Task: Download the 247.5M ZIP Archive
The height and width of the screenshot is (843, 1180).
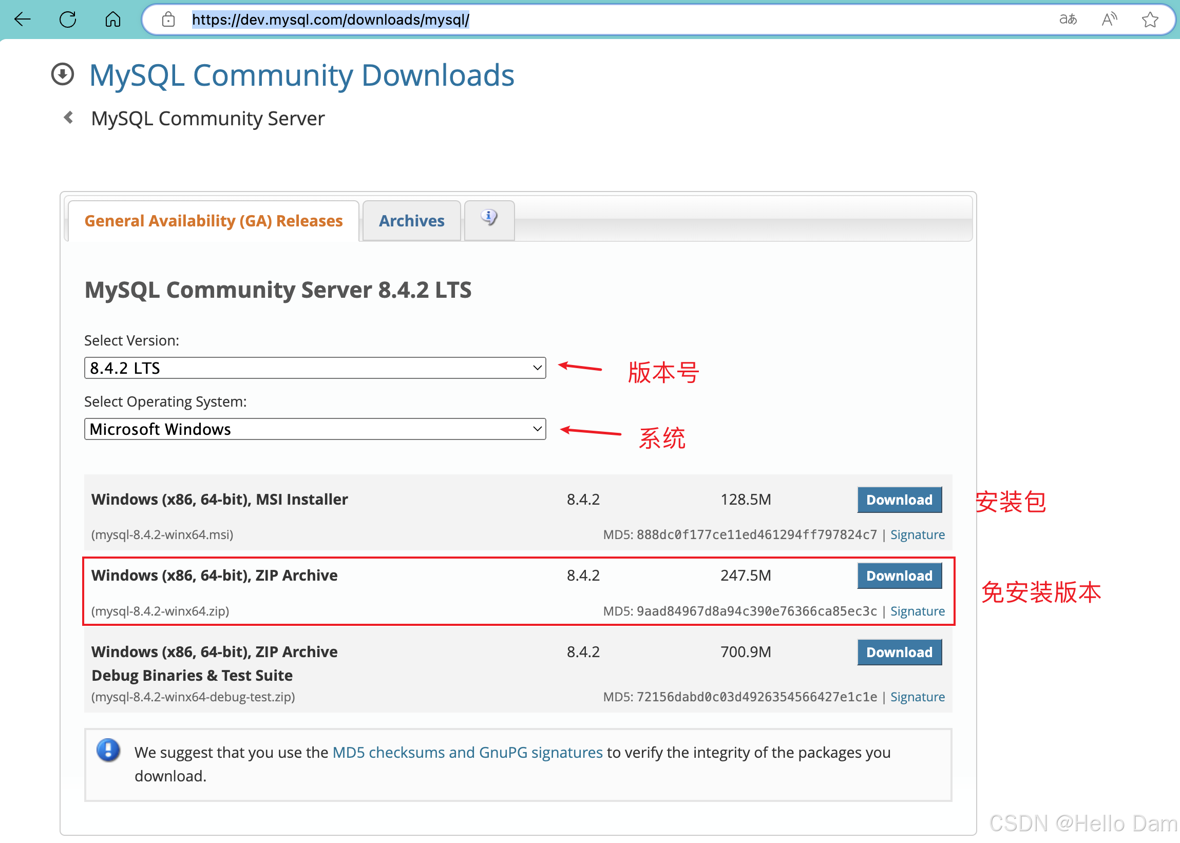Action: tap(899, 576)
